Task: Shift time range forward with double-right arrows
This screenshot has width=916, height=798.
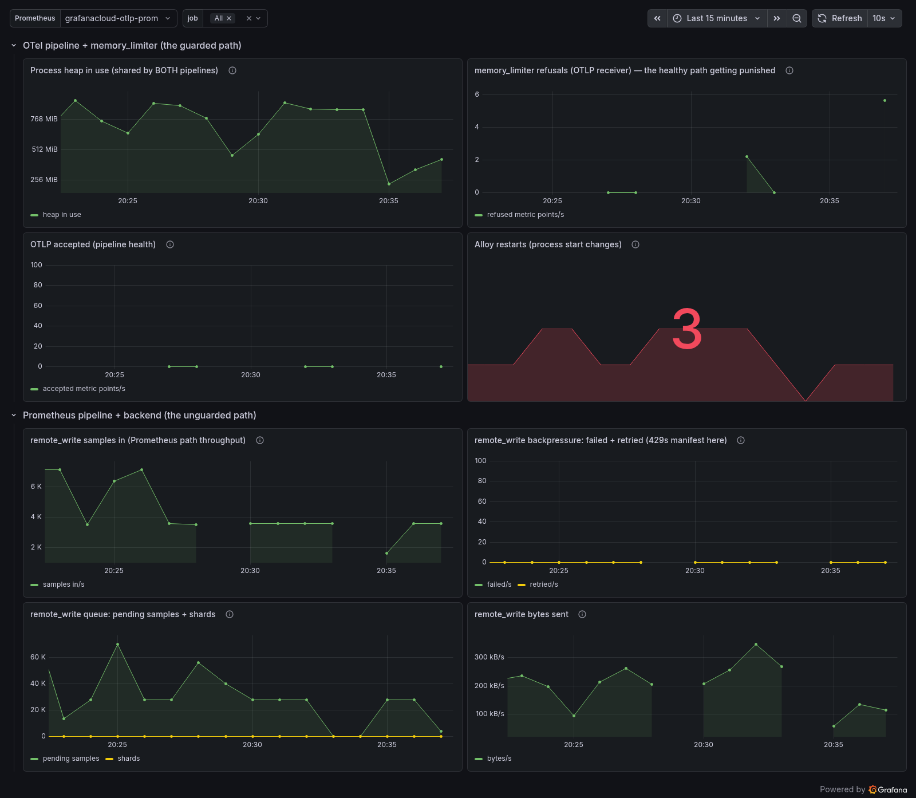Action: [x=777, y=18]
